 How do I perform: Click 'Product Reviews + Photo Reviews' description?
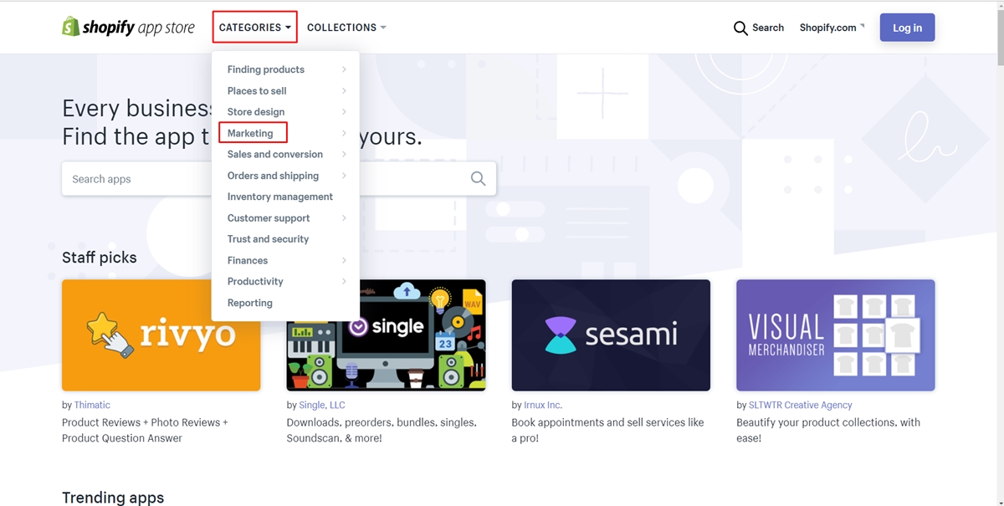tap(145, 430)
